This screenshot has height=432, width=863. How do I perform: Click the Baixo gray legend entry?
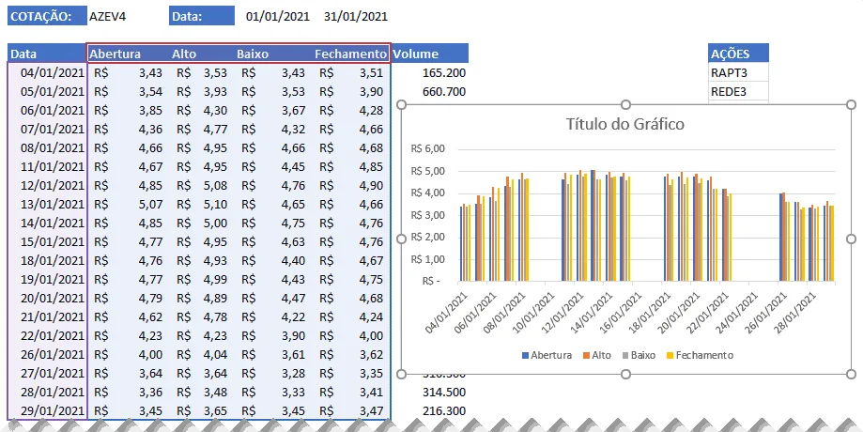[639, 356]
